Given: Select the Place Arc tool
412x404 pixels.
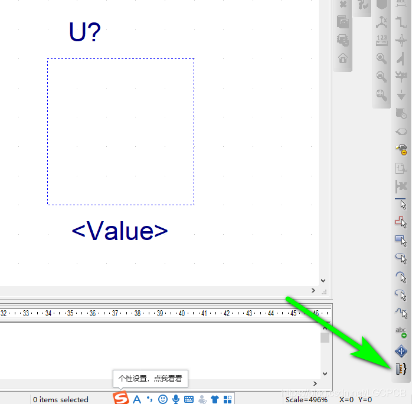Looking at the screenshot, I should coord(401,277).
